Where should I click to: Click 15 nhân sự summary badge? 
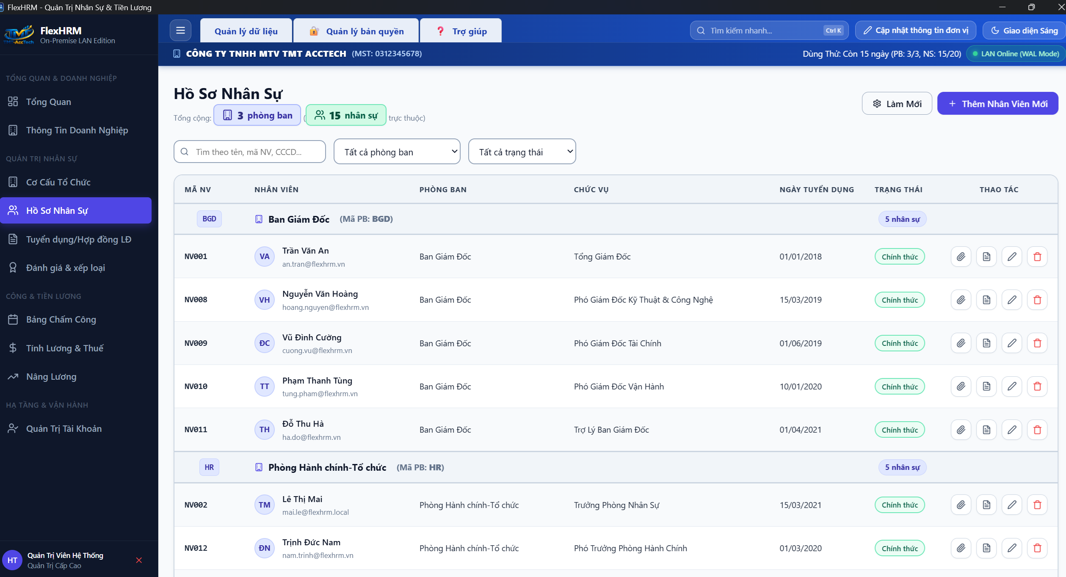coord(346,115)
